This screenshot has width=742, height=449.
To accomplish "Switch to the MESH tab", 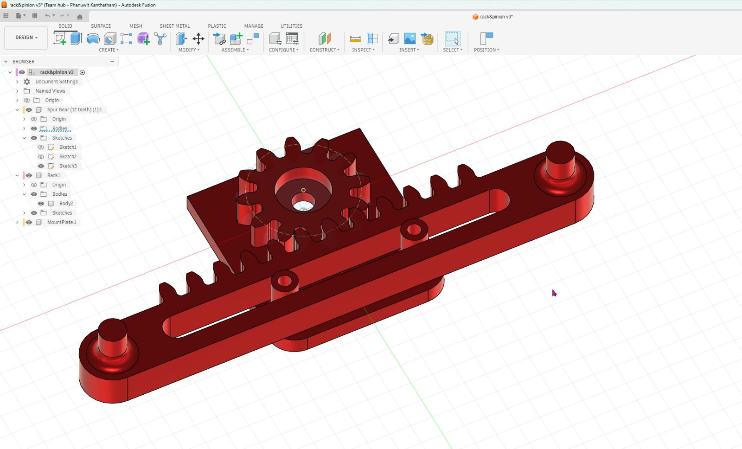I will pos(136,26).
